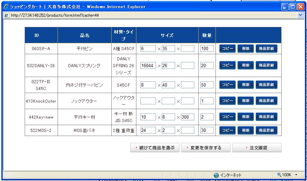Click the Internet Explorer page icon in address bar
This screenshot has width=307, height=181.
point(7,15)
